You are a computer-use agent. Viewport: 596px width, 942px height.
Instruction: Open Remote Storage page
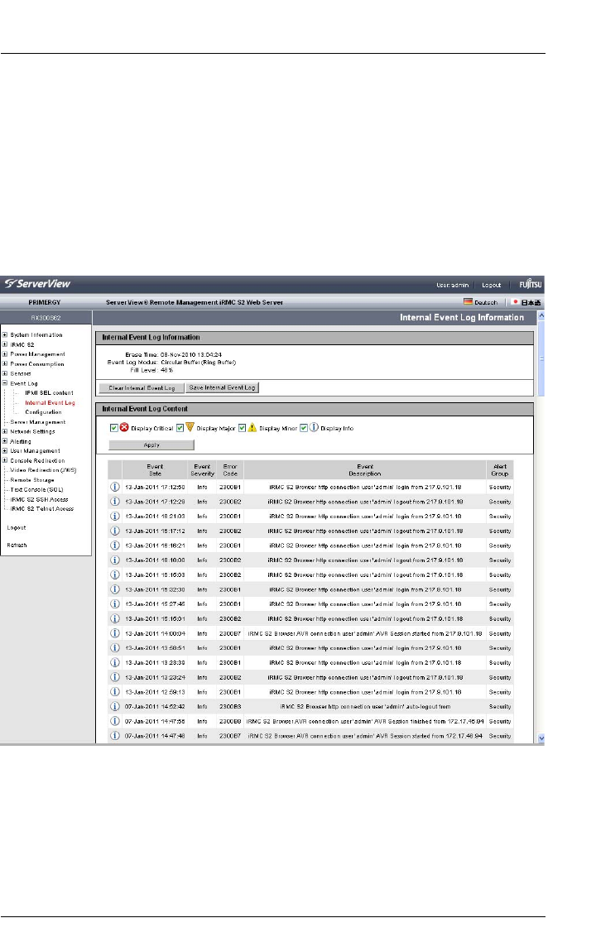(x=32, y=480)
